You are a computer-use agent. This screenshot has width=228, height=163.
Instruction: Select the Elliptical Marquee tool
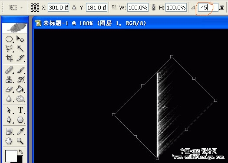point(9,39)
